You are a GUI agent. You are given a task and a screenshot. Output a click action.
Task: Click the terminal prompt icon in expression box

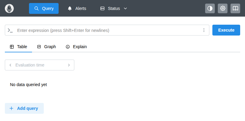[10, 30]
